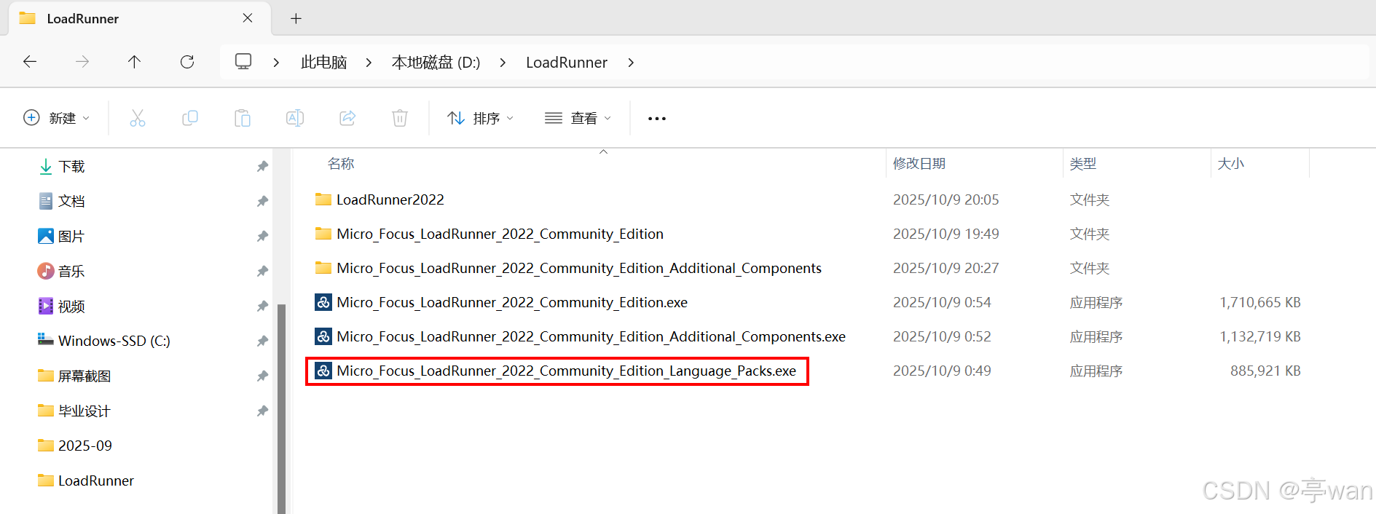Sort by 类型 column header
This screenshot has width=1376, height=514.
click(x=1083, y=164)
